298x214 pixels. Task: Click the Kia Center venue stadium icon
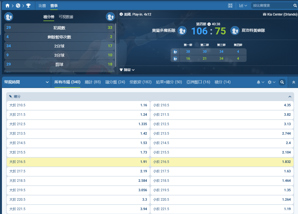click(x=264, y=14)
